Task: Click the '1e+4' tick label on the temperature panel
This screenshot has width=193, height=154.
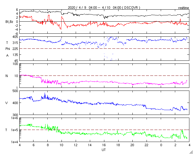Action: coord(15,142)
